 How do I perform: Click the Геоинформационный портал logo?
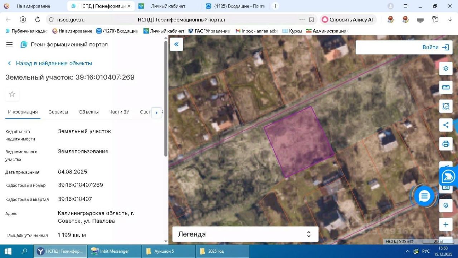click(x=64, y=44)
